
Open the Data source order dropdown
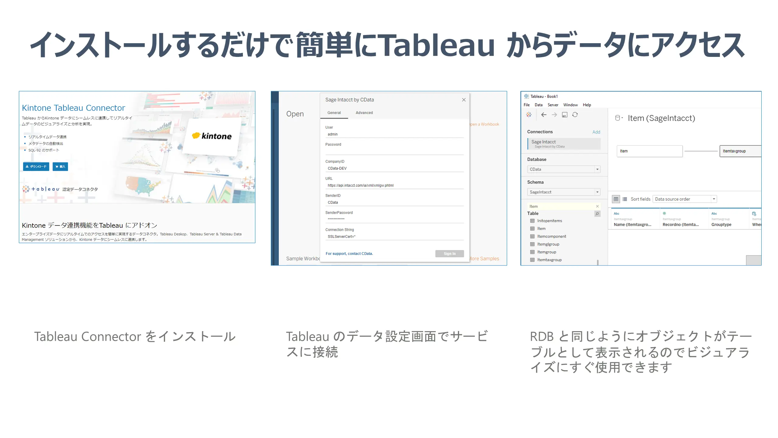click(x=714, y=199)
